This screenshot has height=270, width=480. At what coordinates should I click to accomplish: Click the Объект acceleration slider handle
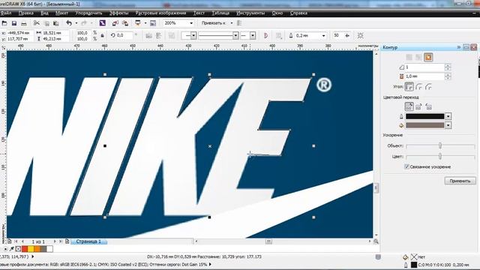pos(440,145)
